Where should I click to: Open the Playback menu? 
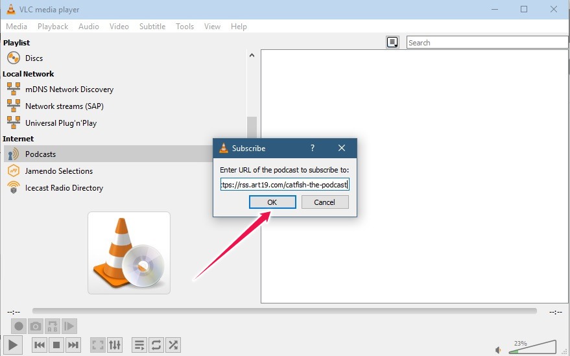coord(53,27)
